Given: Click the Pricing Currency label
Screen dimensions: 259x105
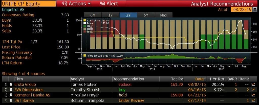Looking at the screenshot, I should tap(17, 53).
